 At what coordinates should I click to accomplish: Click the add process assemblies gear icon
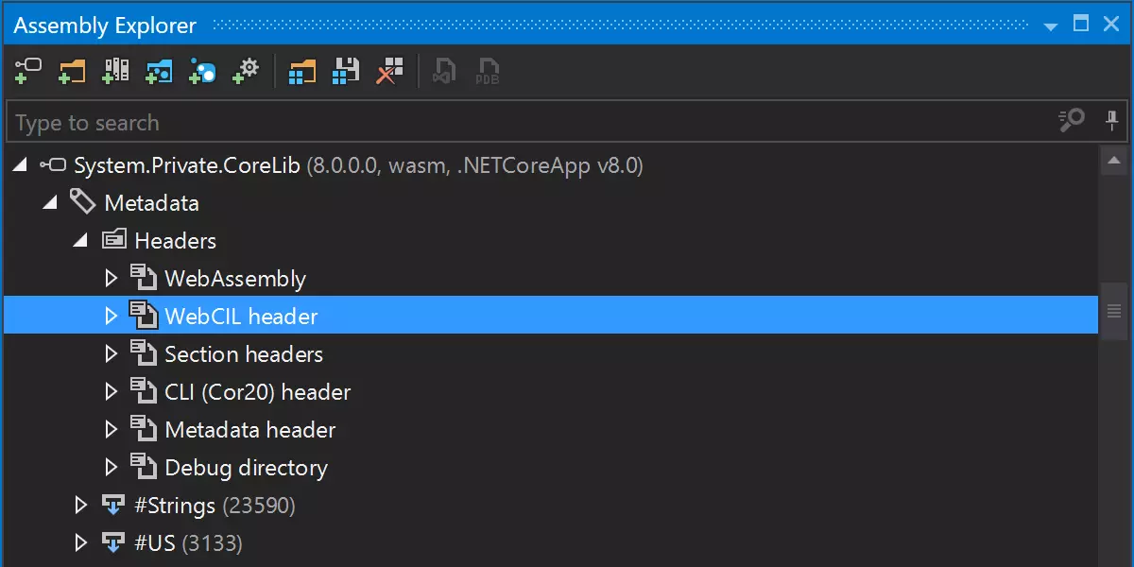click(246, 71)
